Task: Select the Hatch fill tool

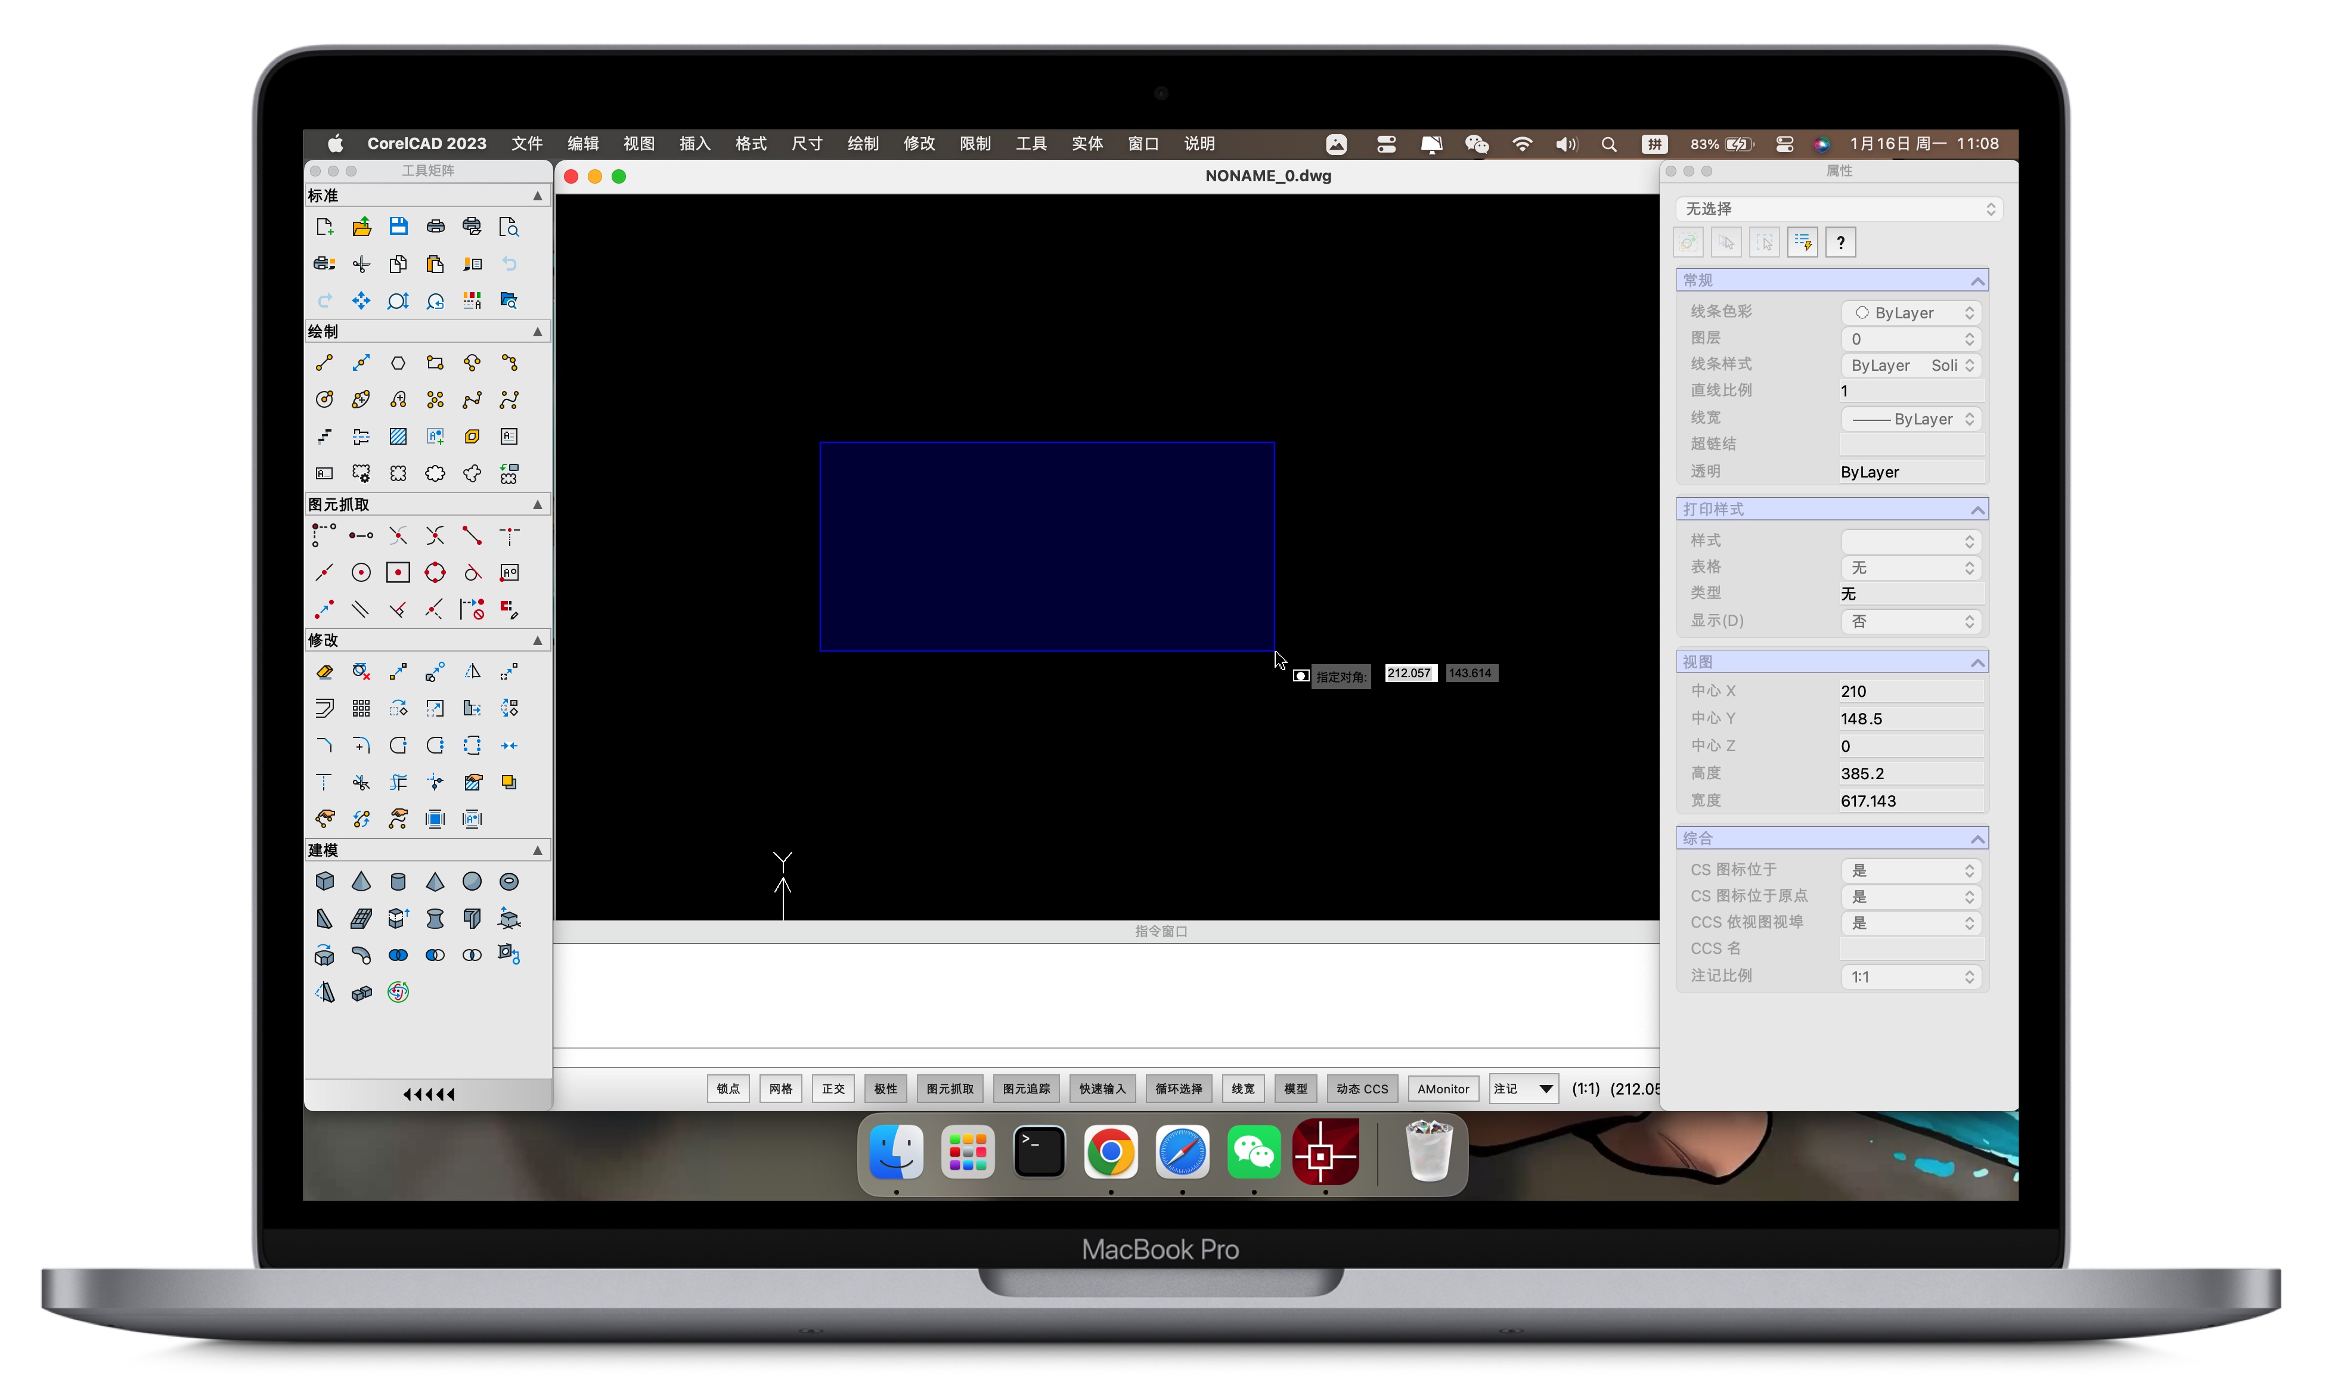Action: tap(398, 436)
